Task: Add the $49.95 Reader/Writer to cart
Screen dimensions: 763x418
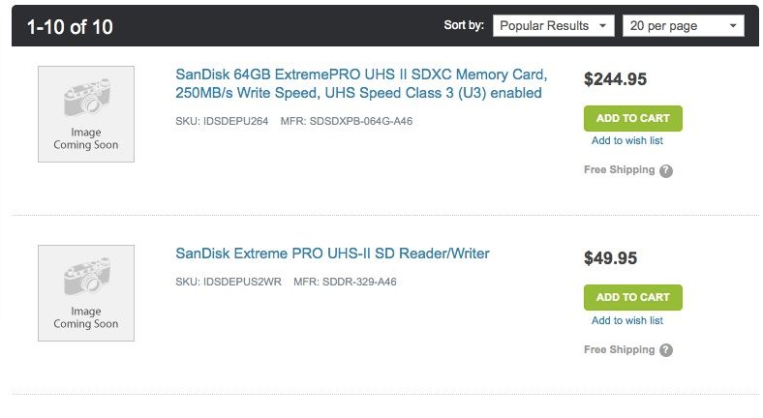Action: point(633,297)
